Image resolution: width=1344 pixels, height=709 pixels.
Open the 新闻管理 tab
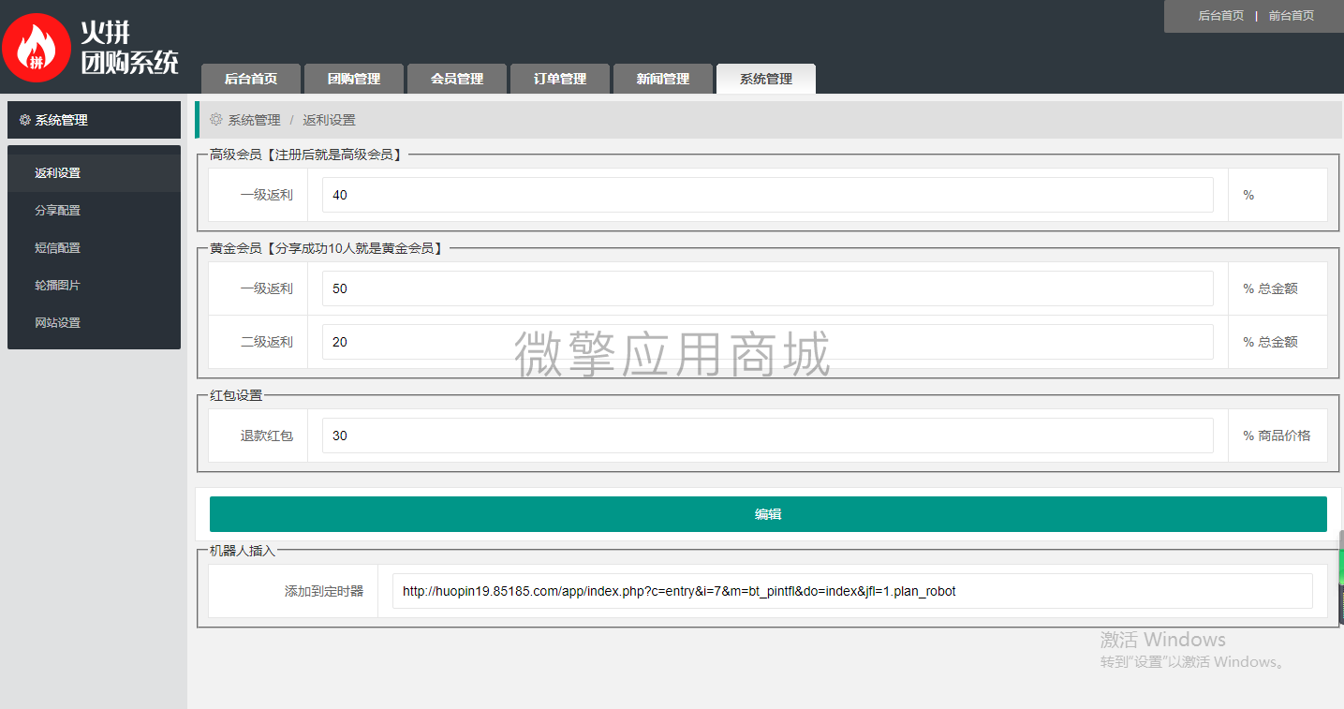tap(663, 79)
